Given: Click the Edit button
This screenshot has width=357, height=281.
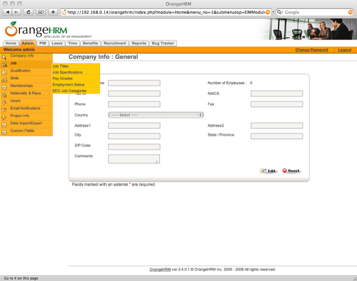Looking at the screenshot, I should 269,171.
